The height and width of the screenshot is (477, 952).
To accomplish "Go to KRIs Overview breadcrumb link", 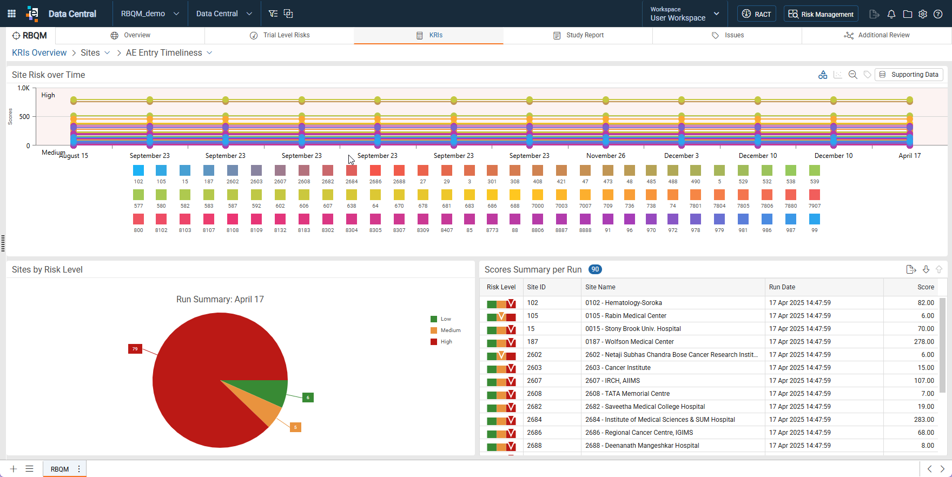I will pos(39,52).
